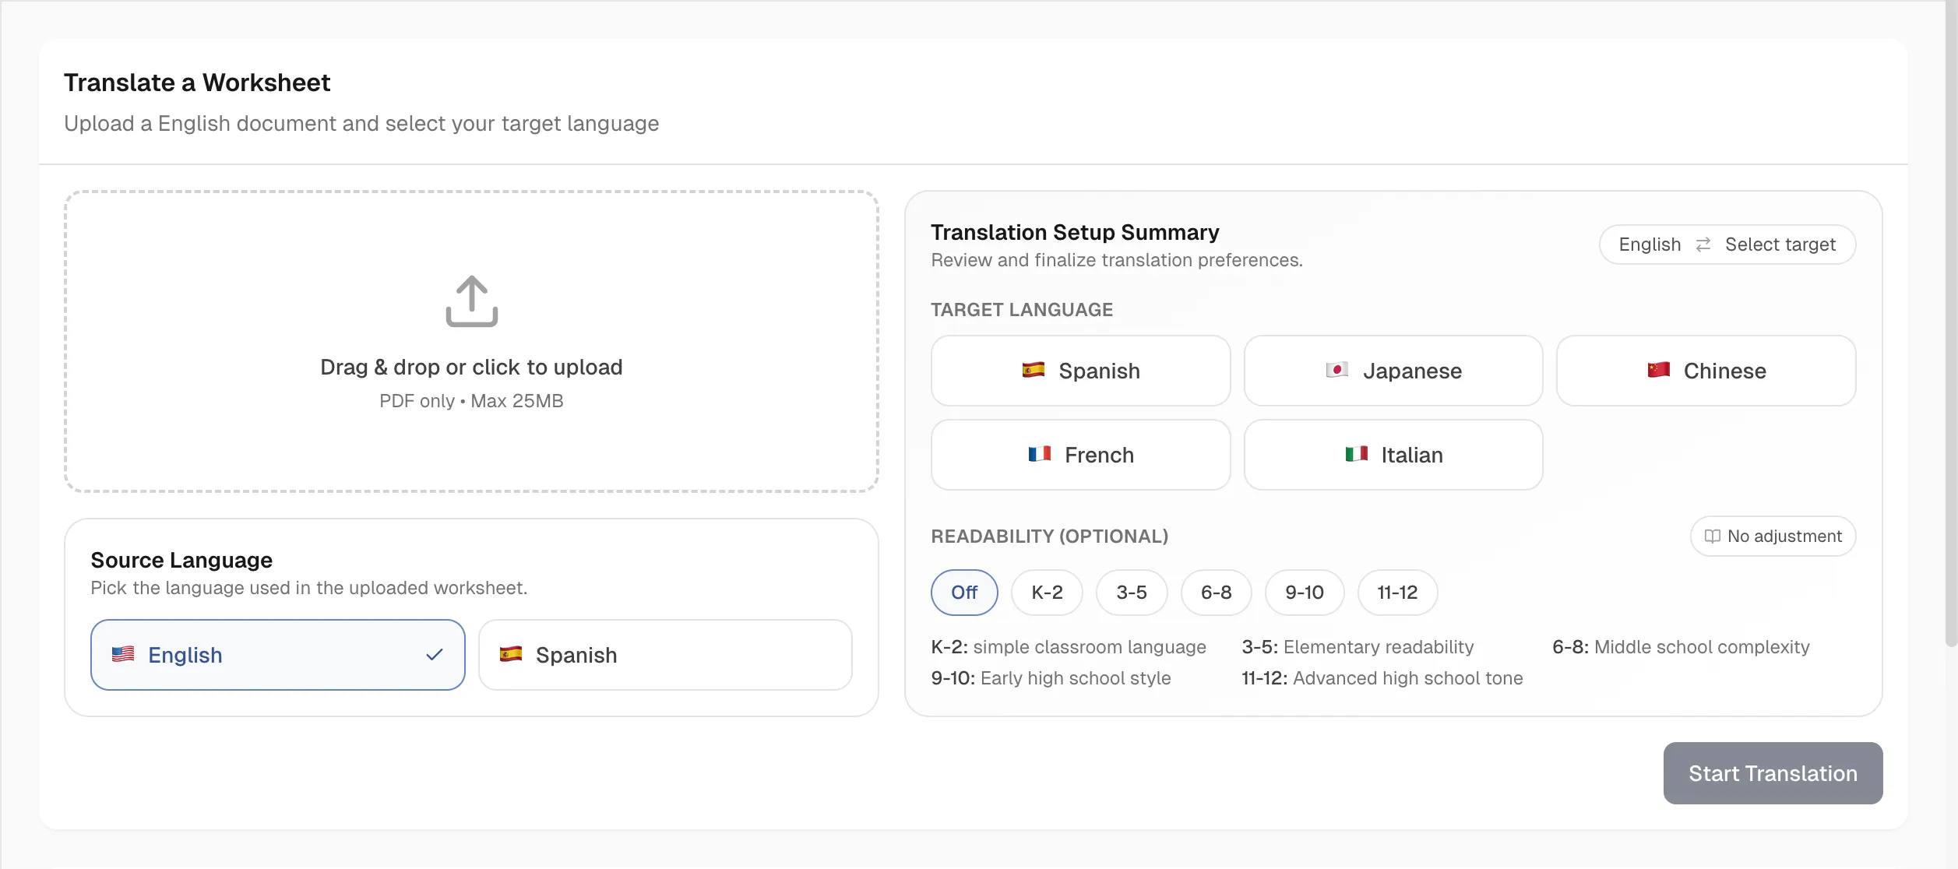Image resolution: width=1958 pixels, height=869 pixels.
Task: Click the checkmark on English source
Action: [435, 655]
